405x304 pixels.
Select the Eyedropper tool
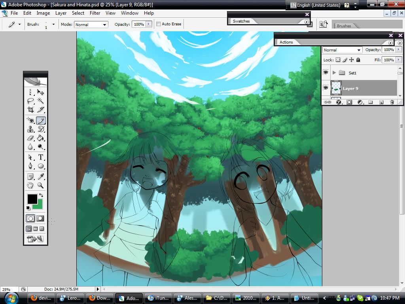pyautogui.click(x=41, y=177)
